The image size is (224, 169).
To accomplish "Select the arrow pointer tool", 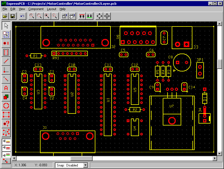I will coord(6,26).
